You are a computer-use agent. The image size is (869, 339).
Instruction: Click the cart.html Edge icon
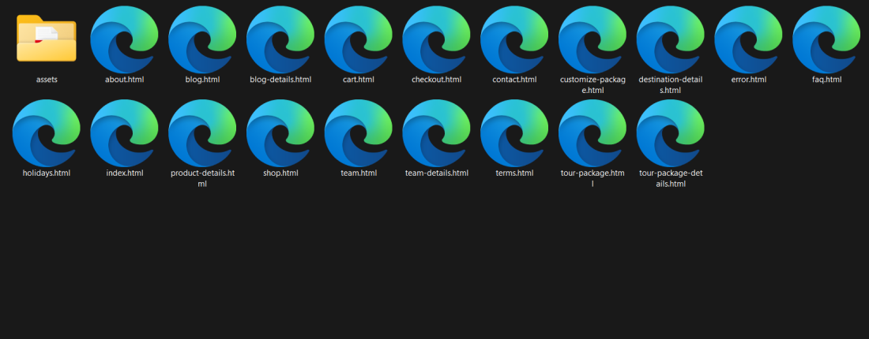click(359, 40)
